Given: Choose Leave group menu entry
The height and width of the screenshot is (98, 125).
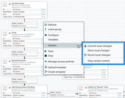Looking at the screenshot, I should [64, 29].
